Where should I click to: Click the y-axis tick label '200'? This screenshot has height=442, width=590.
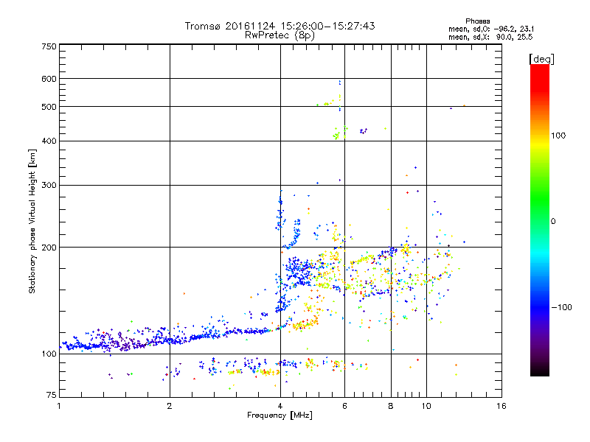click(49, 248)
